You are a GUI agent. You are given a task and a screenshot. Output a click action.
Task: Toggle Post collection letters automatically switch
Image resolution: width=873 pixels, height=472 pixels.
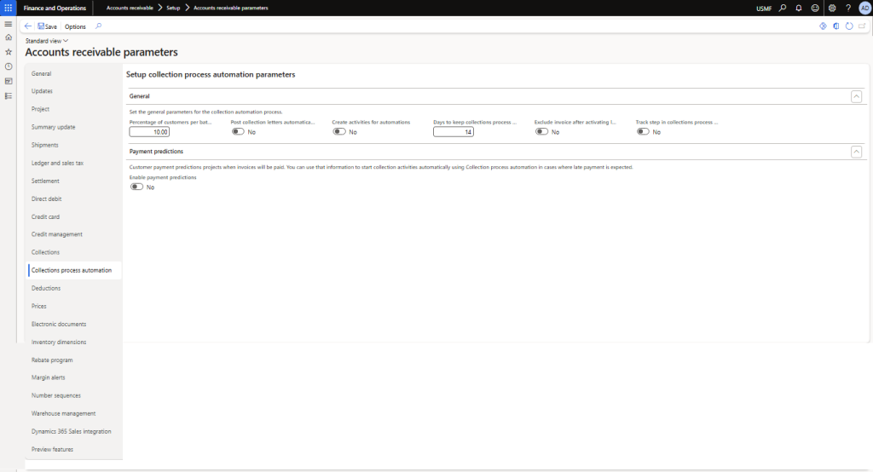238,132
